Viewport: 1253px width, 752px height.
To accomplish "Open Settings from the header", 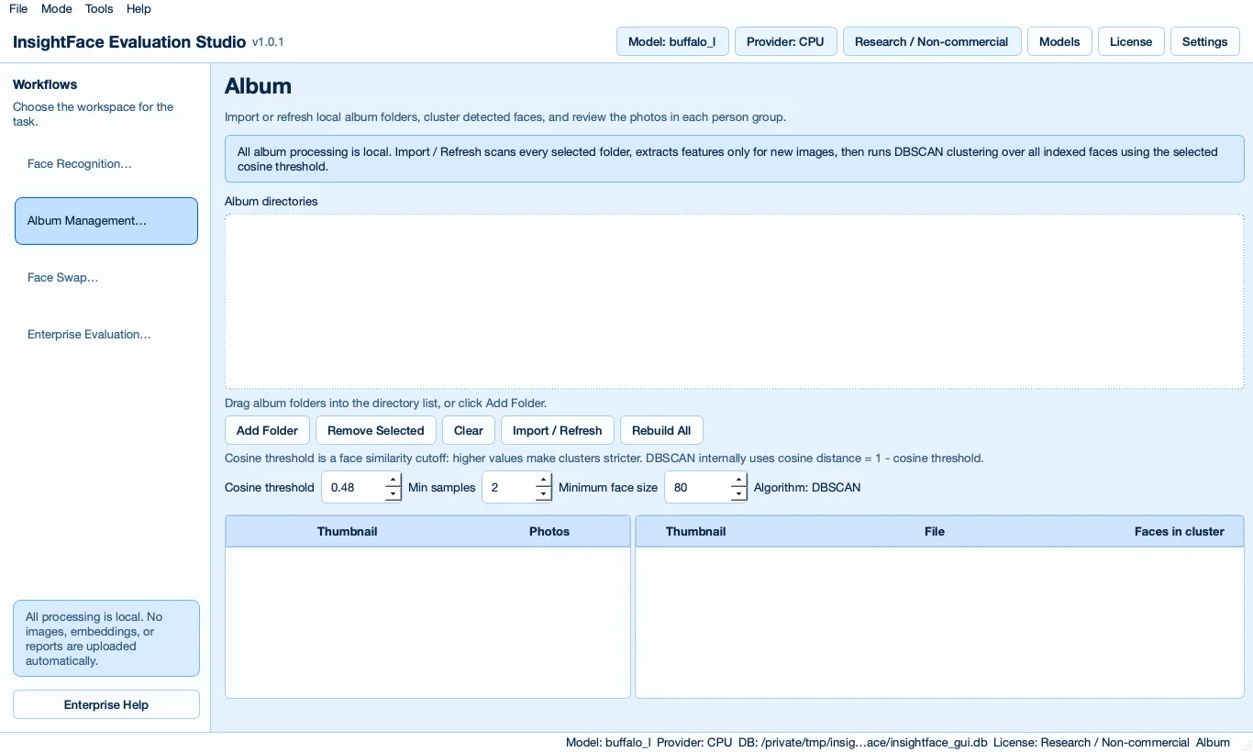I will point(1204,41).
